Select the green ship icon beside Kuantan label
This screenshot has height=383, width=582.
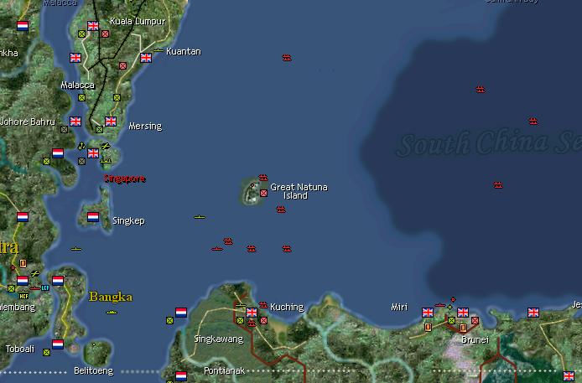(x=158, y=50)
